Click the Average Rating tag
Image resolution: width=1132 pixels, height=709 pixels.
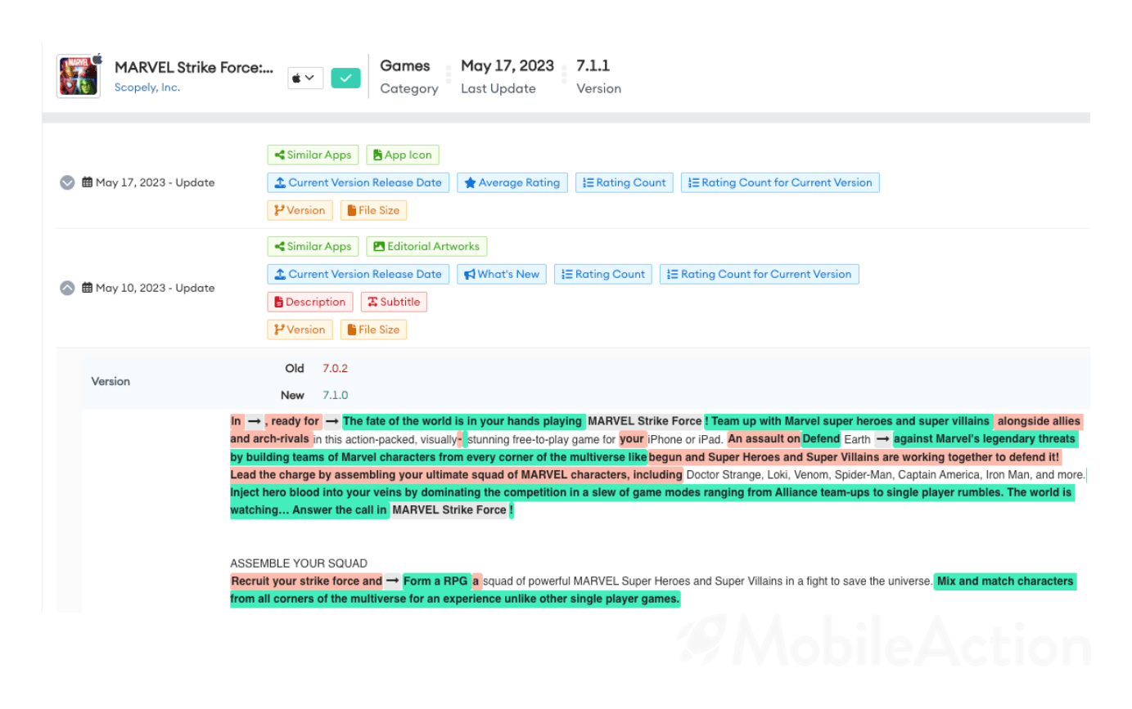[512, 182]
